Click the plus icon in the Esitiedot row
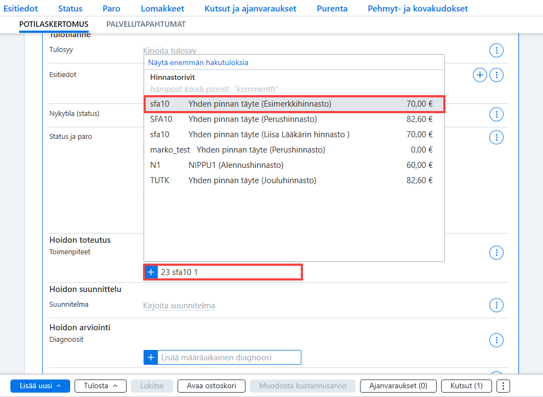This screenshot has height=397, width=543. point(480,75)
